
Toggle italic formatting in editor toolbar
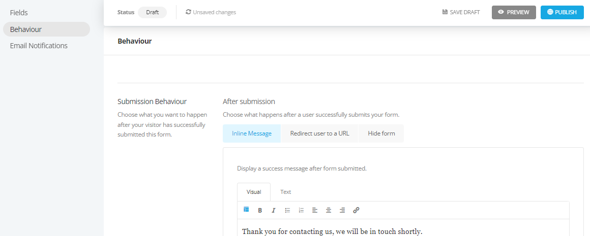[274, 211]
